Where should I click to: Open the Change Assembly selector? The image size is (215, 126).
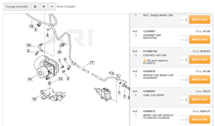tap(17, 6)
